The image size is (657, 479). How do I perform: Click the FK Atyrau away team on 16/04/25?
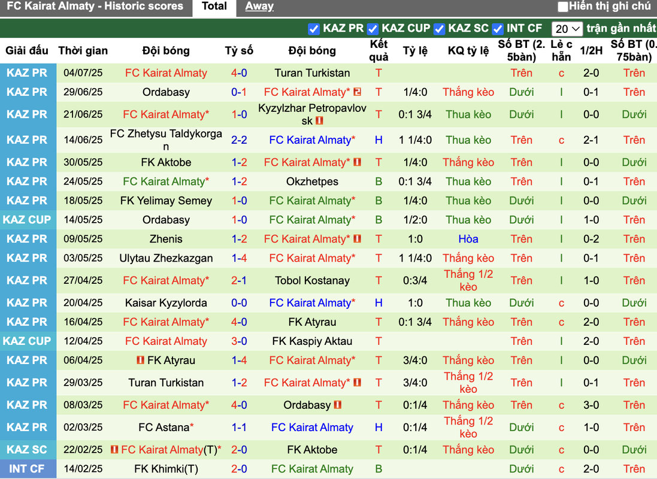pyautogui.click(x=312, y=322)
